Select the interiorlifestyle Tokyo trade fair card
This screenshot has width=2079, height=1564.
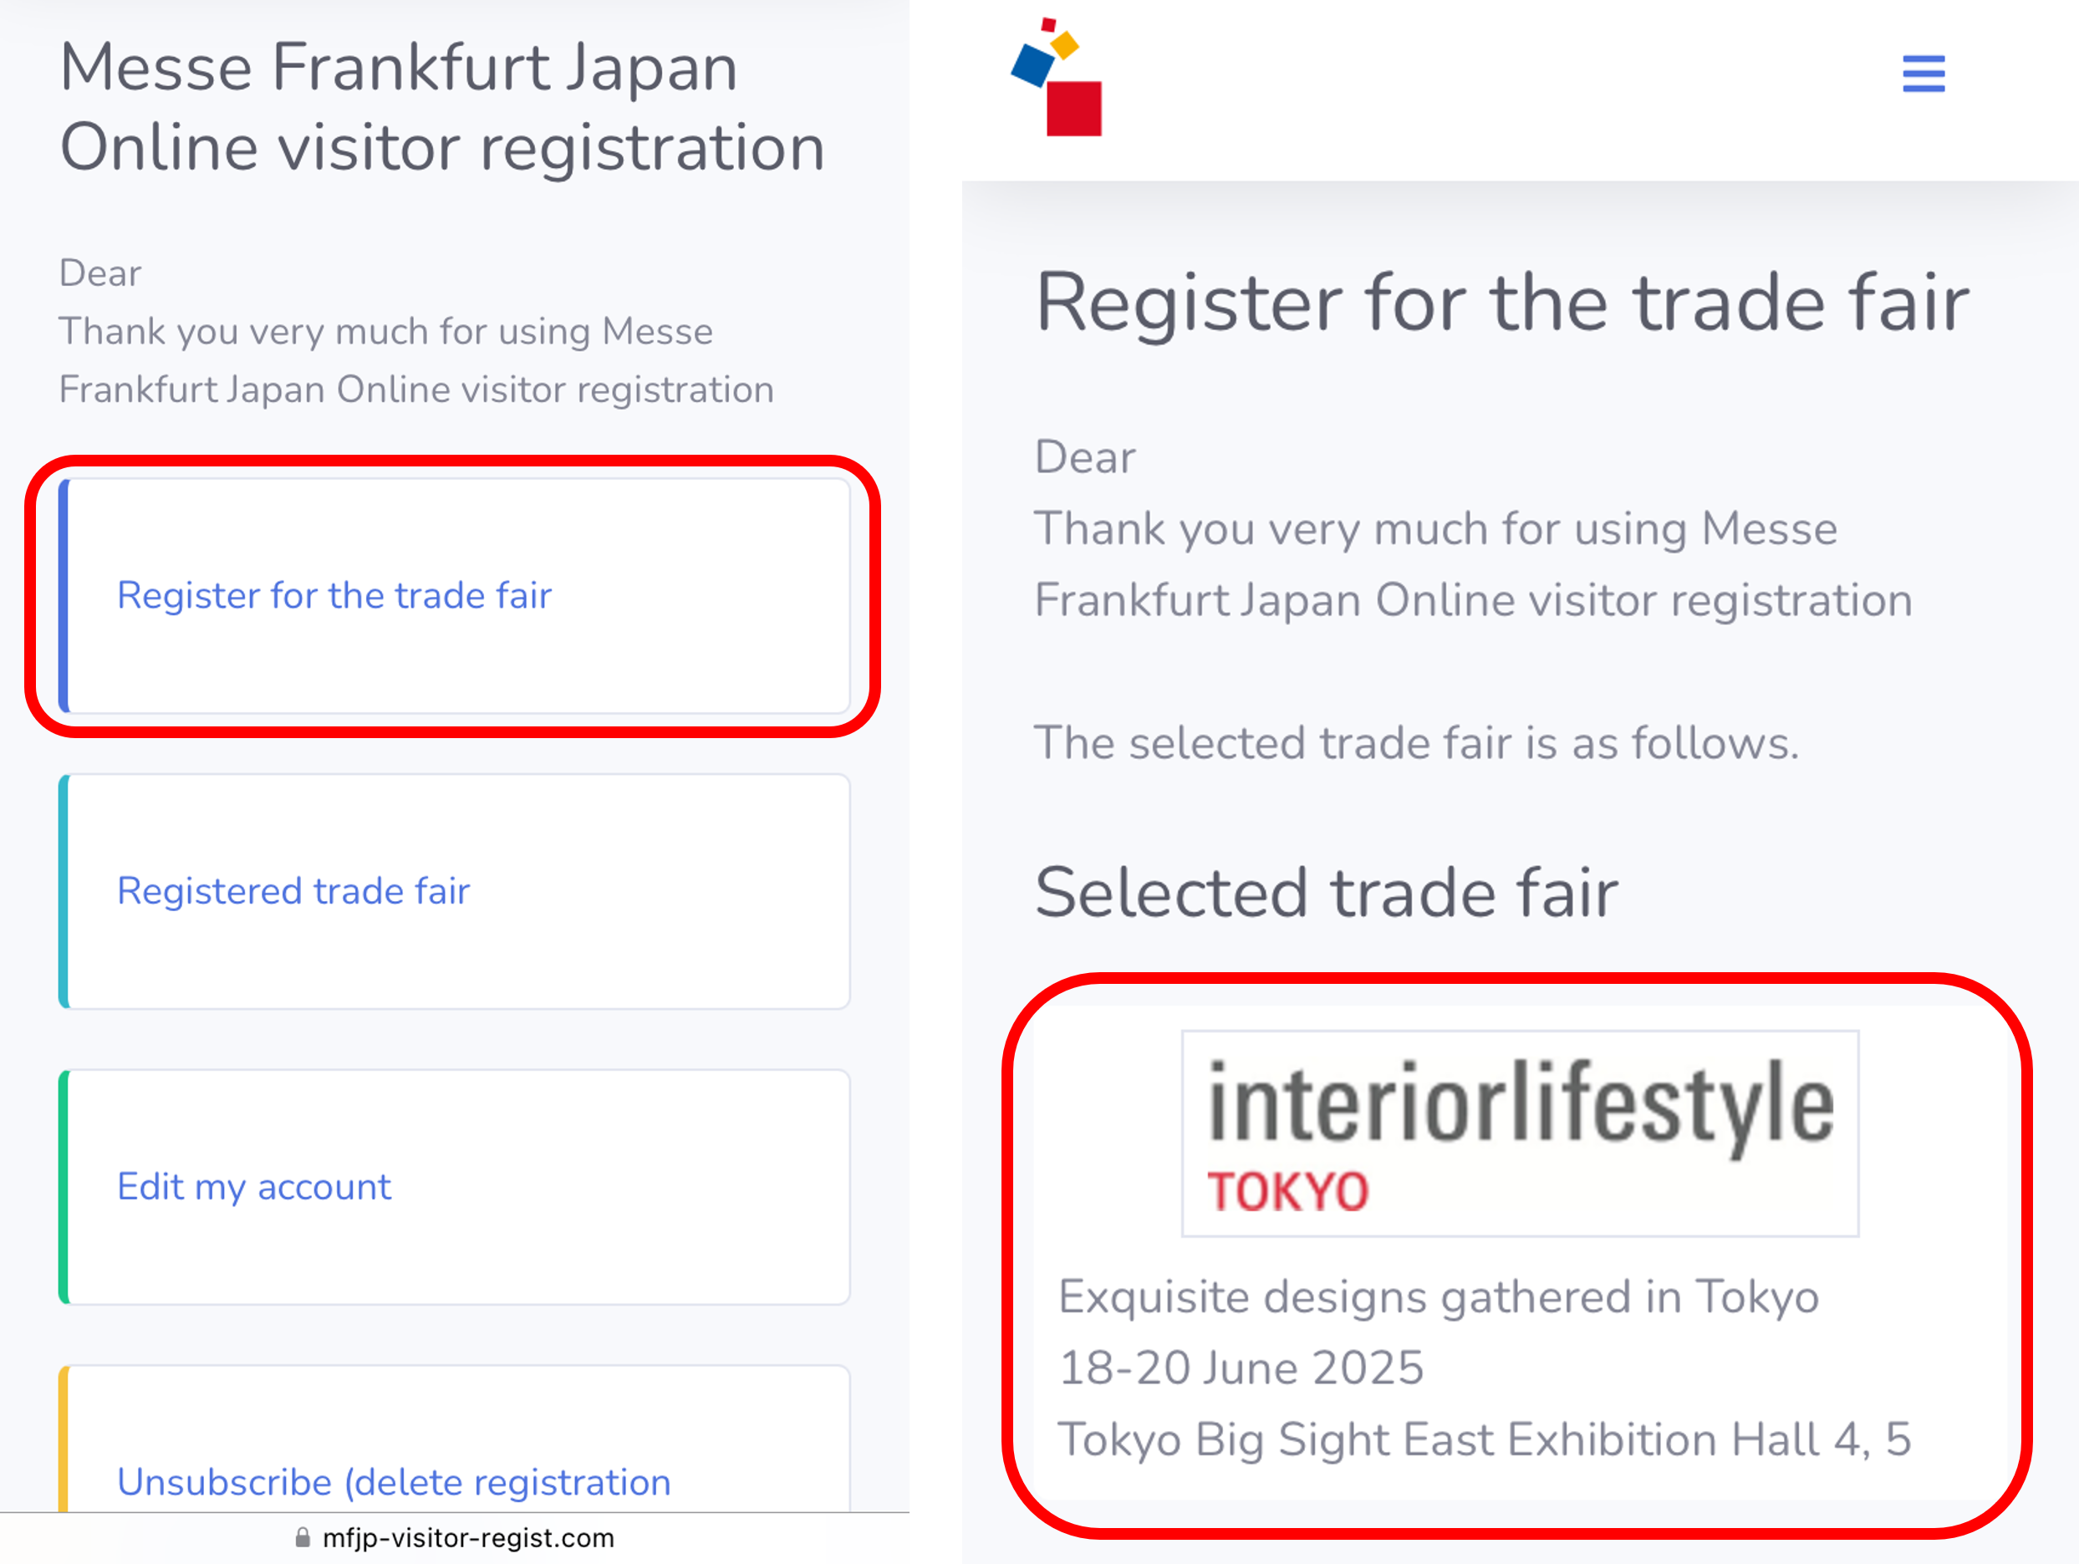pos(1520,1254)
